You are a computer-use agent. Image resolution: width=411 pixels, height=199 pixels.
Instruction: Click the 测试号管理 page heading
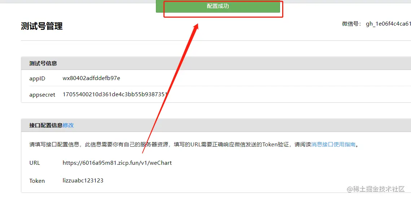[x=41, y=26]
